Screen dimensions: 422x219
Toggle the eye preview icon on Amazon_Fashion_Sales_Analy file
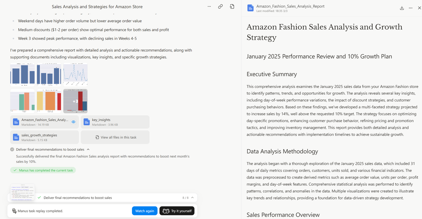pos(74,122)
